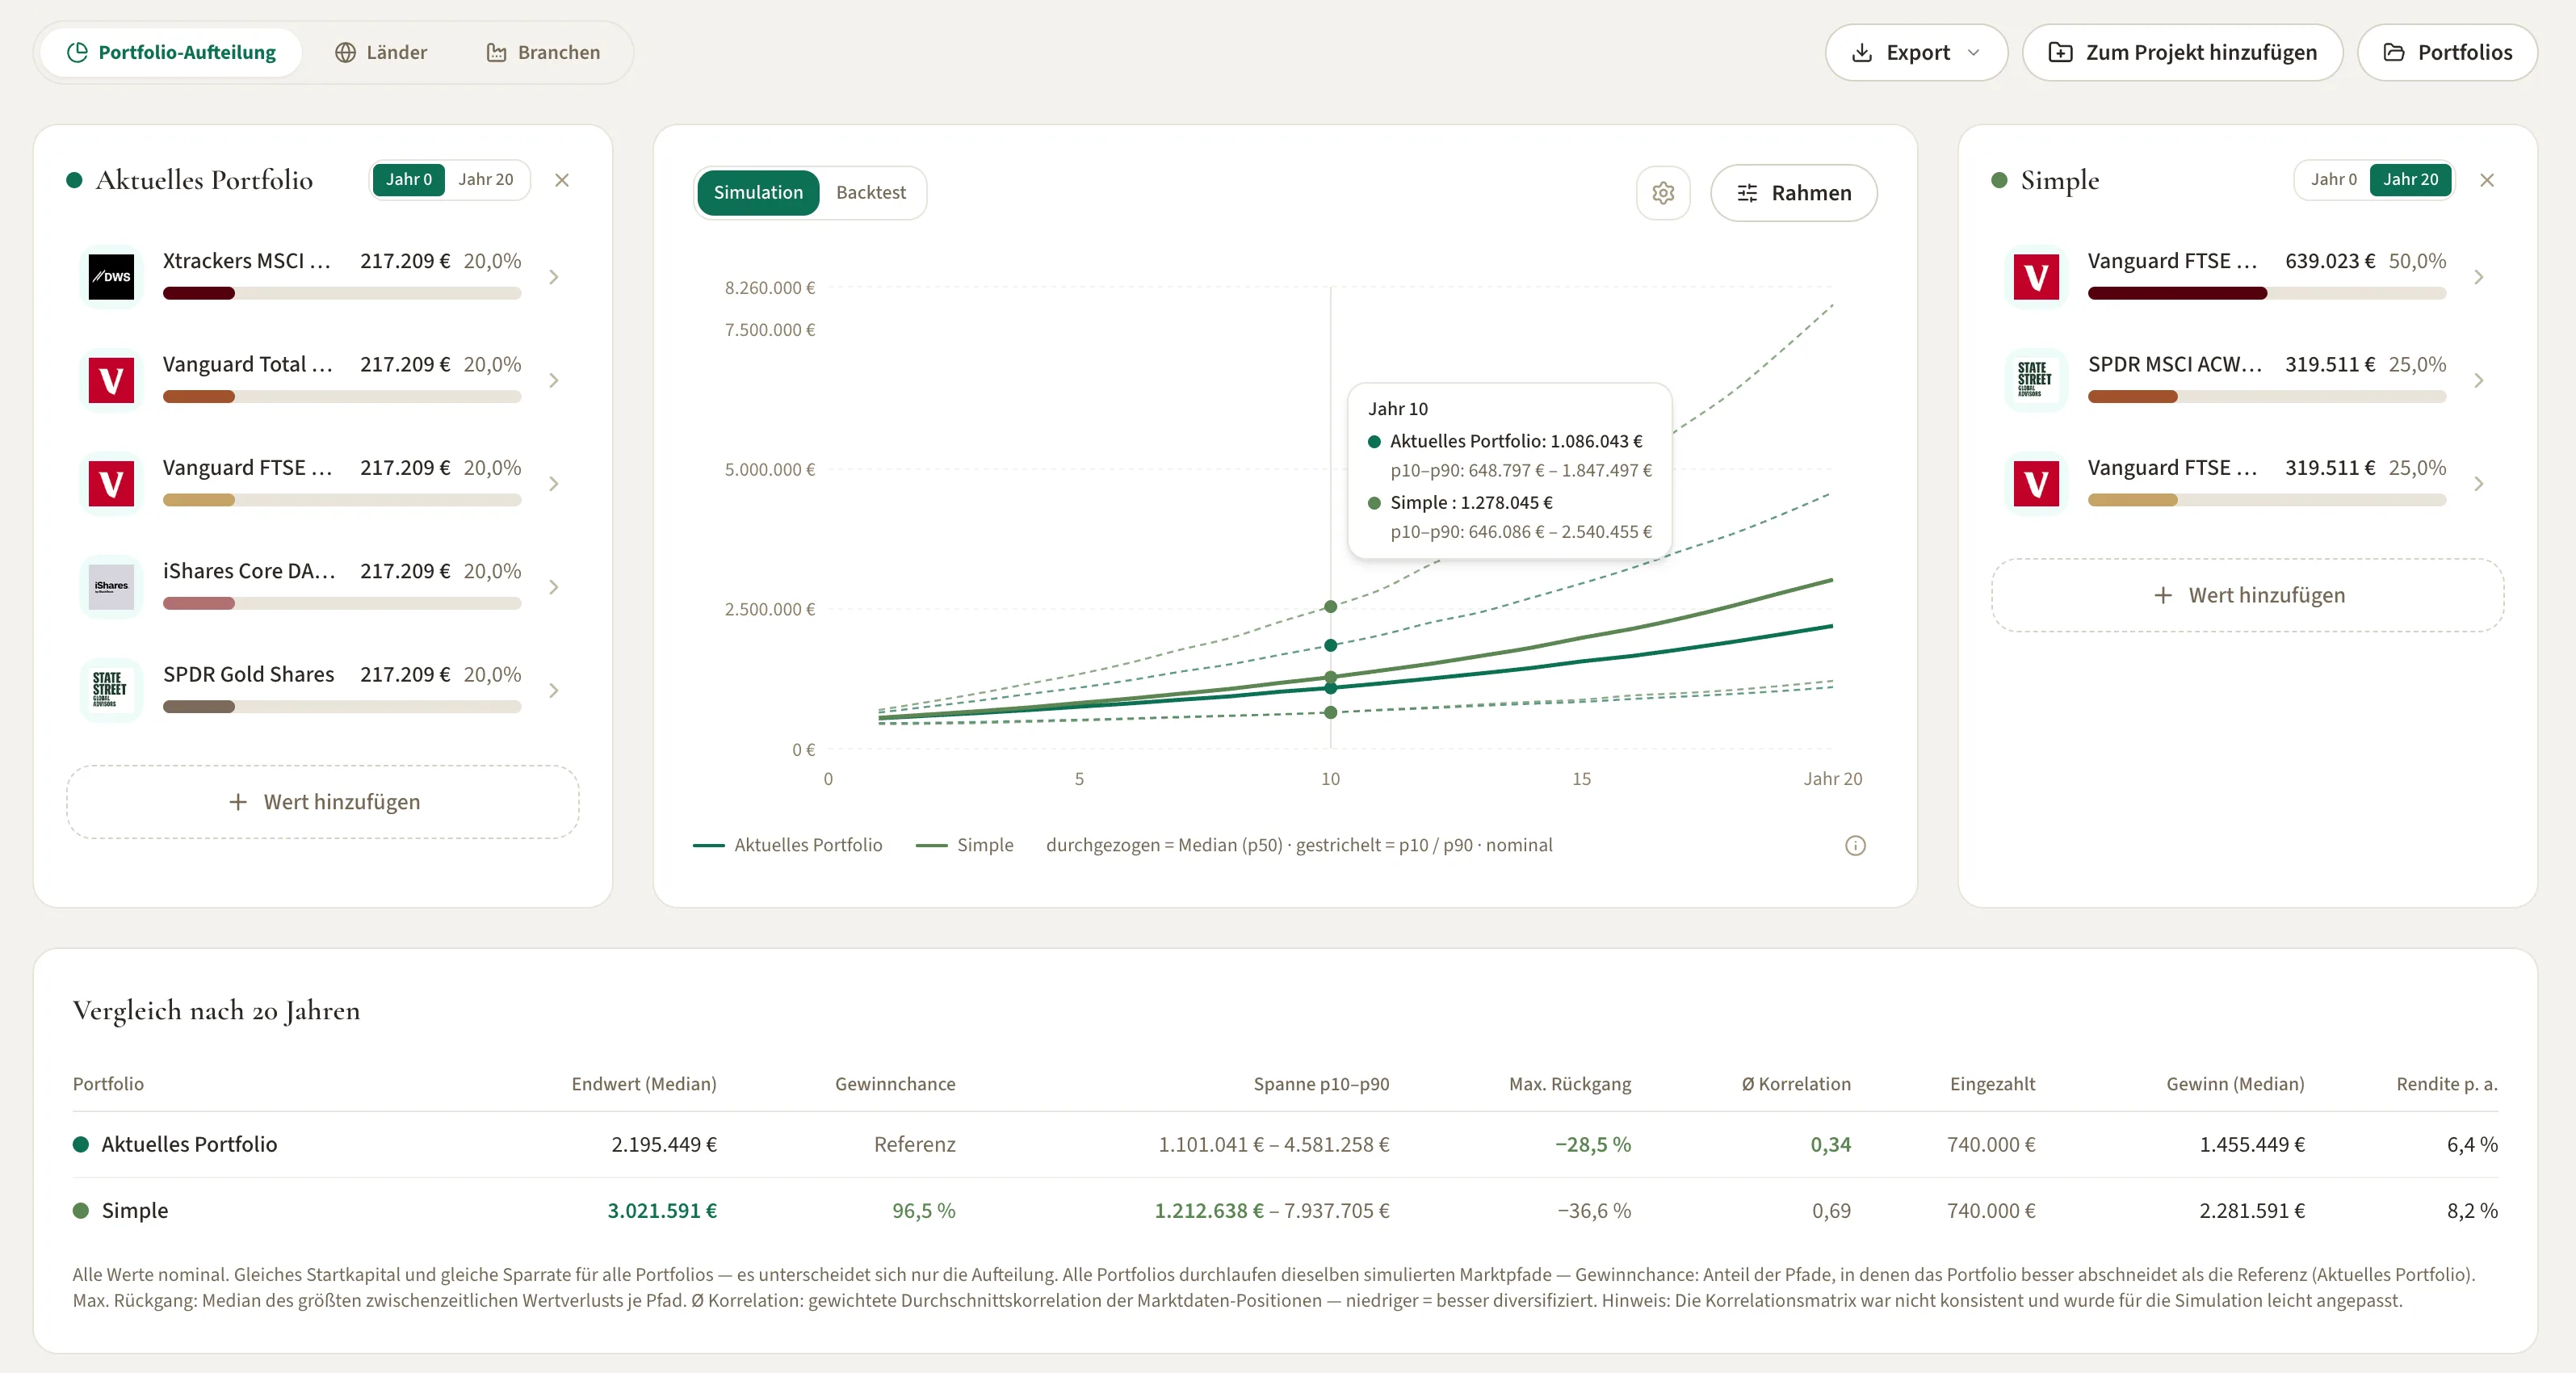Screen dimensions: 2576x1373
Task: Click the Eingezahlt column header
Action: (x=1992, y=1084)
